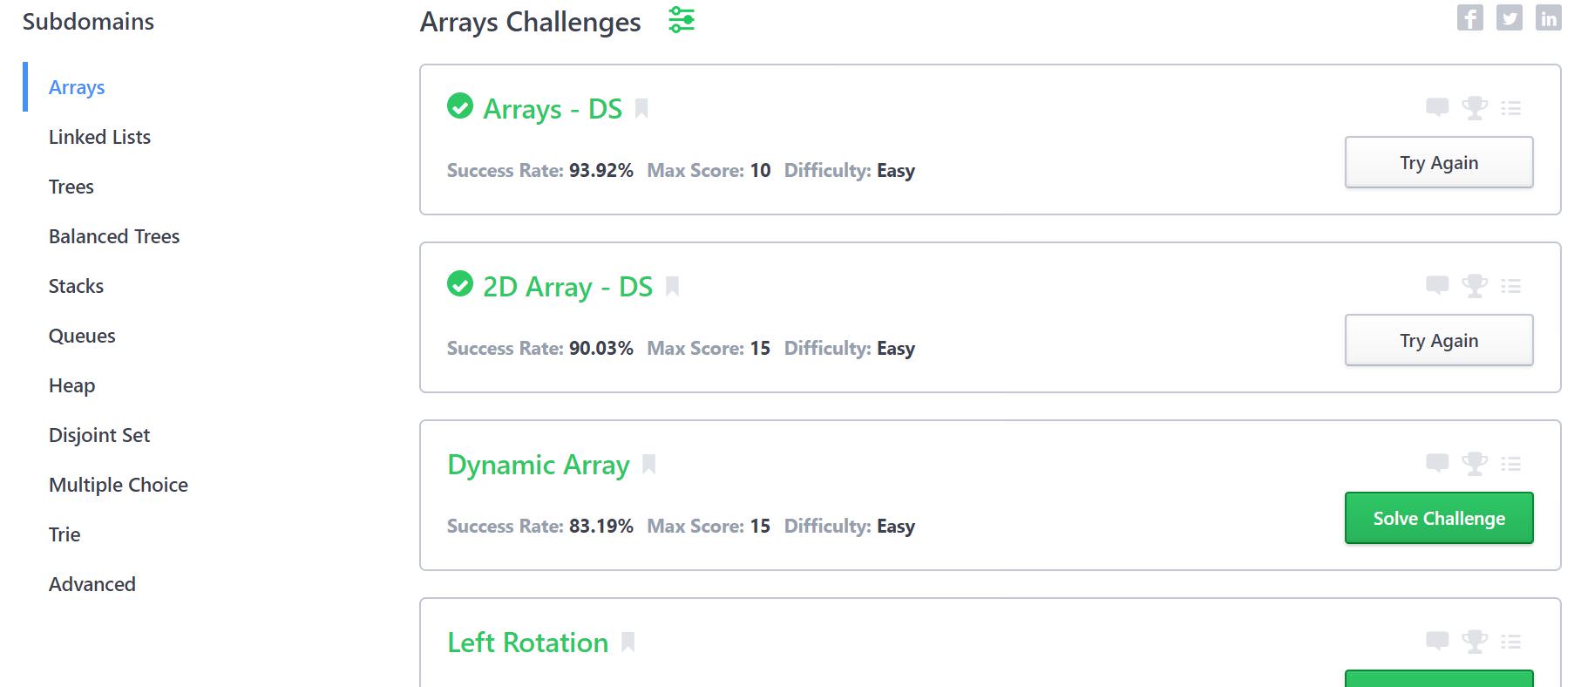Open the challenge filter settings icon
Viewport: 1581px width, 687px height.
point(682,20)
